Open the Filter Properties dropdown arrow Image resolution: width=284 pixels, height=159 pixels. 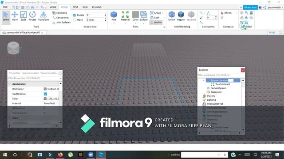pos(61,78)
